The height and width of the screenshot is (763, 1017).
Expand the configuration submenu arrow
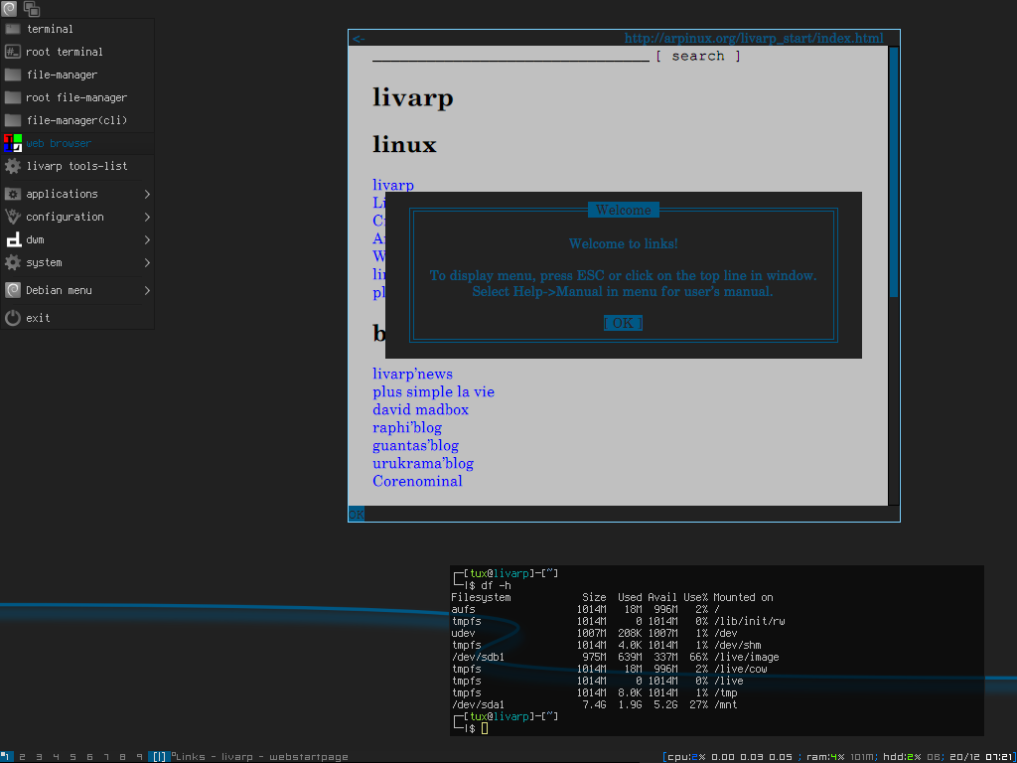pos(147,217)
